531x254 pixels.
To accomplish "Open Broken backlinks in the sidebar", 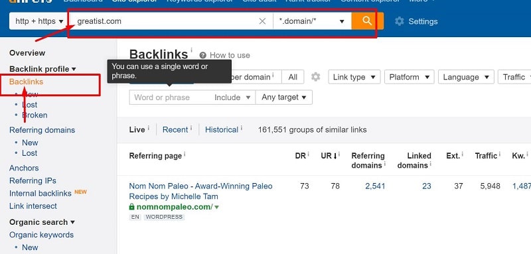I will tap(35, 115).
